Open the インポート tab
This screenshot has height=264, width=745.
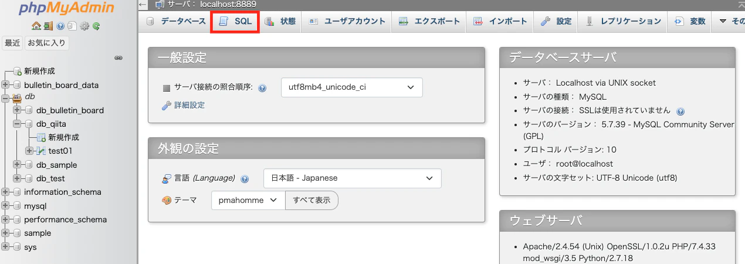click(500, 21)
